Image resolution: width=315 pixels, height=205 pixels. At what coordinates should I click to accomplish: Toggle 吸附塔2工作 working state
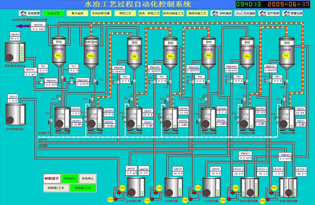click(83, 188)
